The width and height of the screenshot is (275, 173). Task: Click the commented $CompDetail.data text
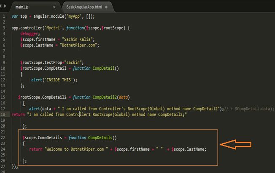pyautogui.click(x=252, y=109)
